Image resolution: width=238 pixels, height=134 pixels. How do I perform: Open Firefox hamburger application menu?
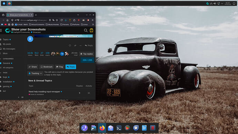coord(92,20)
